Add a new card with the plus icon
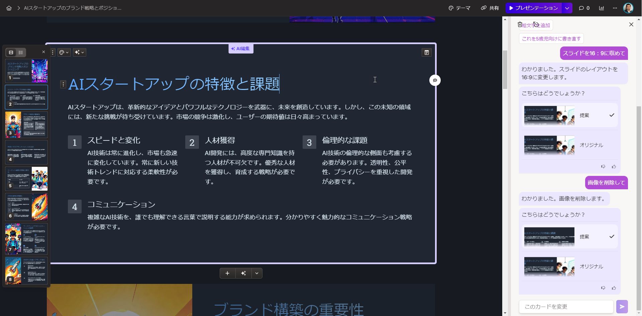Viewport: 642px width, 316px height. pyautogui.click(x=227, y=273)
